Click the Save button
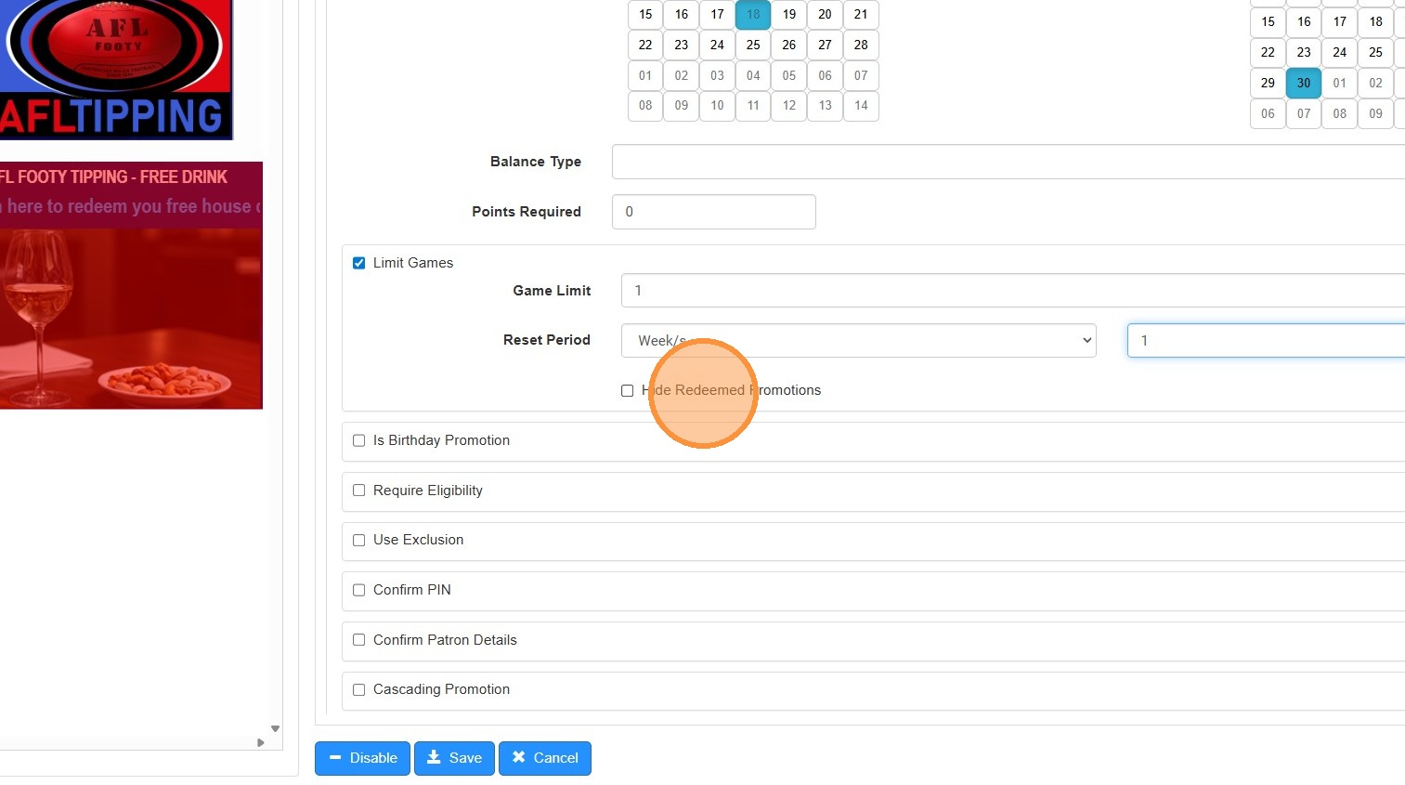1405x785 pixels. click(x=454, y=758)
